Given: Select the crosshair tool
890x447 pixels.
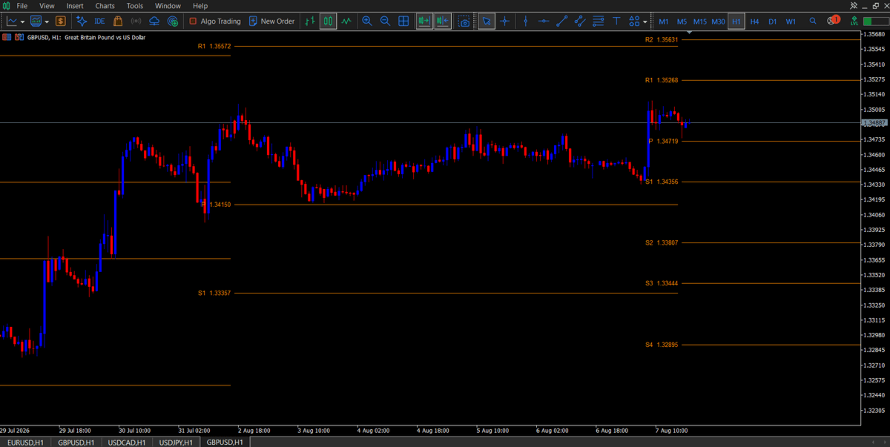Looking at the screenshot, I should pos(505,21).
